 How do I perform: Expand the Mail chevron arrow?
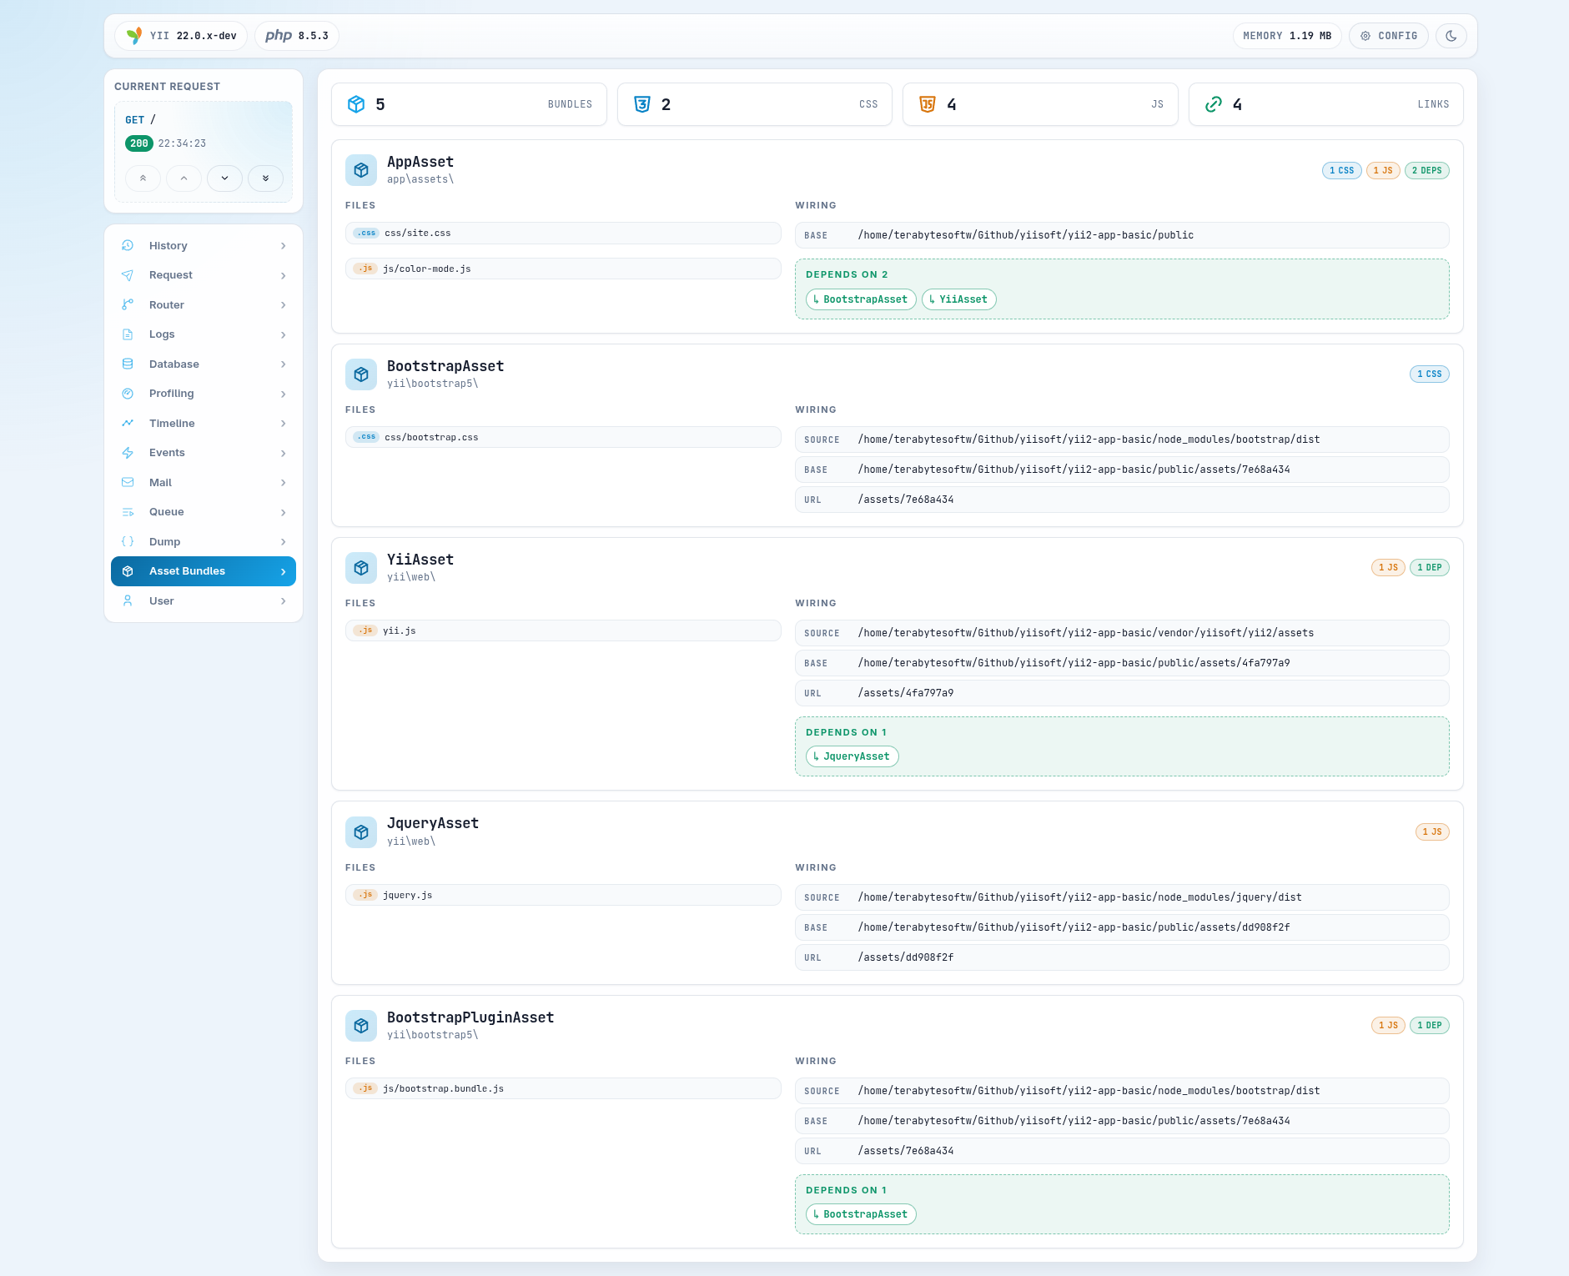(x=284, y=483)
